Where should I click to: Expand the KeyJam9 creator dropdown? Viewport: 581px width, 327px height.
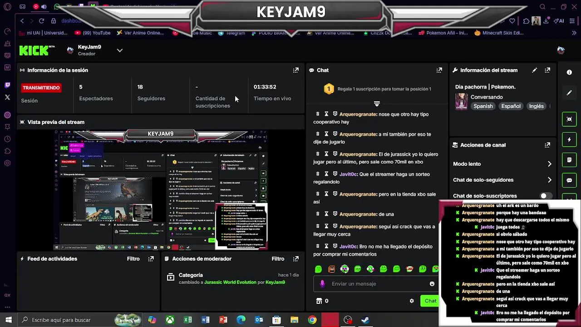click(120, 50)
